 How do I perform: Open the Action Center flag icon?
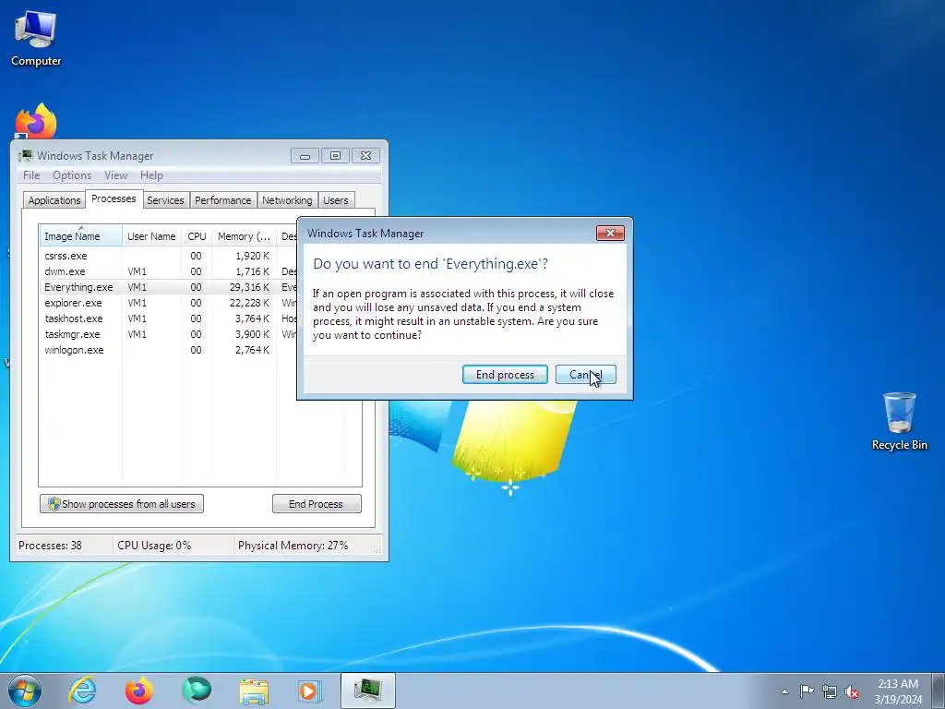click(x=807, y=691)
